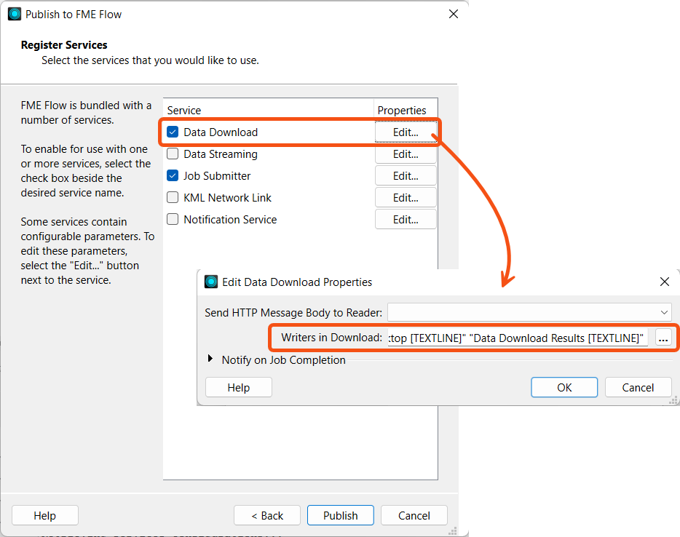Go back using the Back button
This screenshot has height=537, width=680.
tap(266, 514)
